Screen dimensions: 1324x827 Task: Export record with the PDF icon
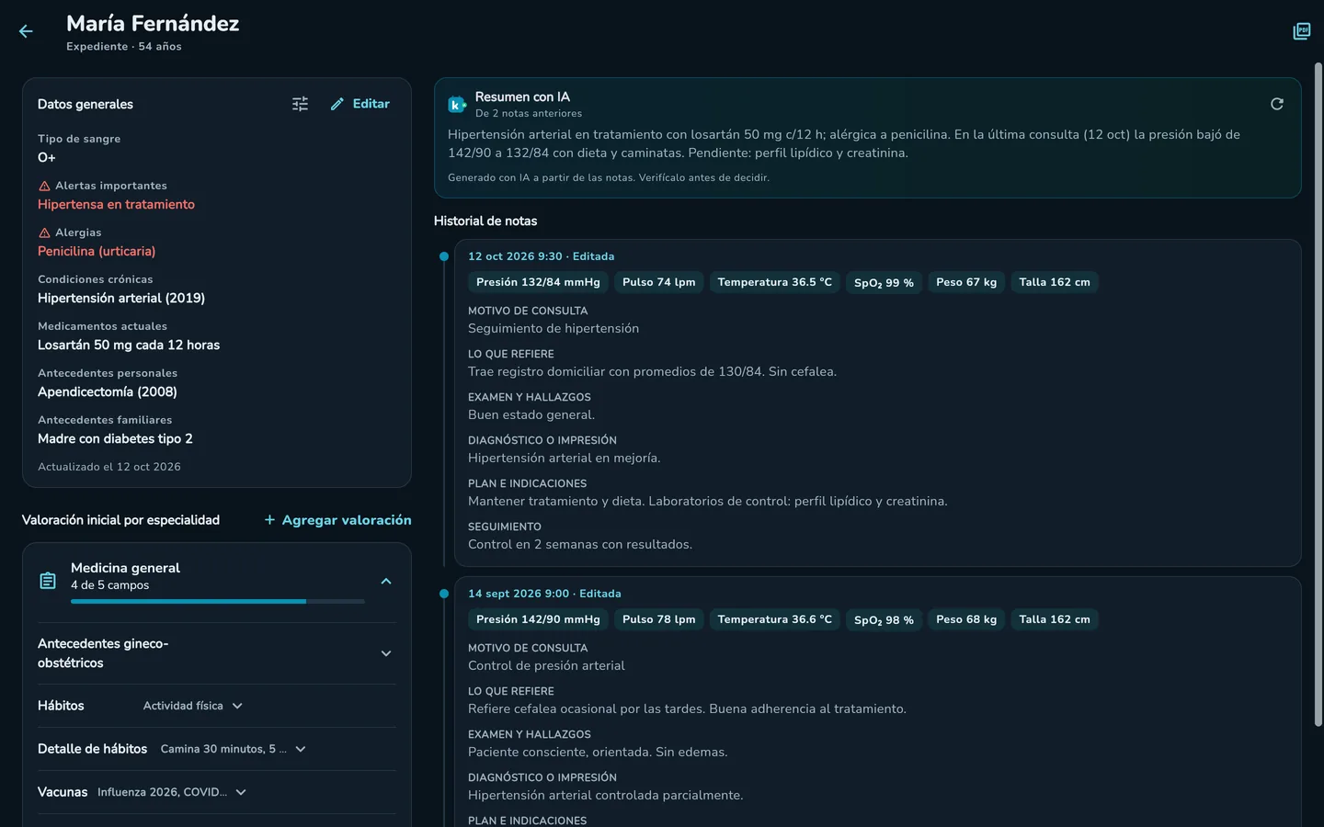[x=1302, y=31]
